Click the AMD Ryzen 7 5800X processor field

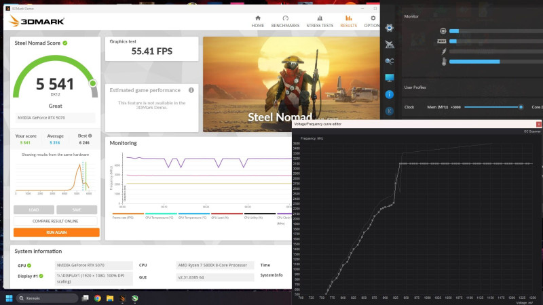(x=215, y=265)
